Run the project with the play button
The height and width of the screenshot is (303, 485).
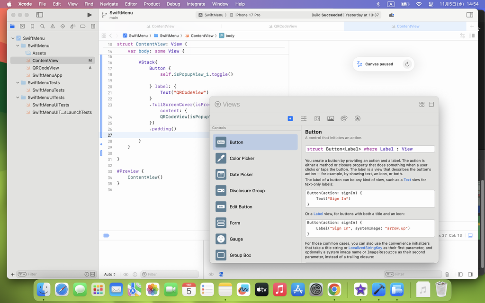90,15
